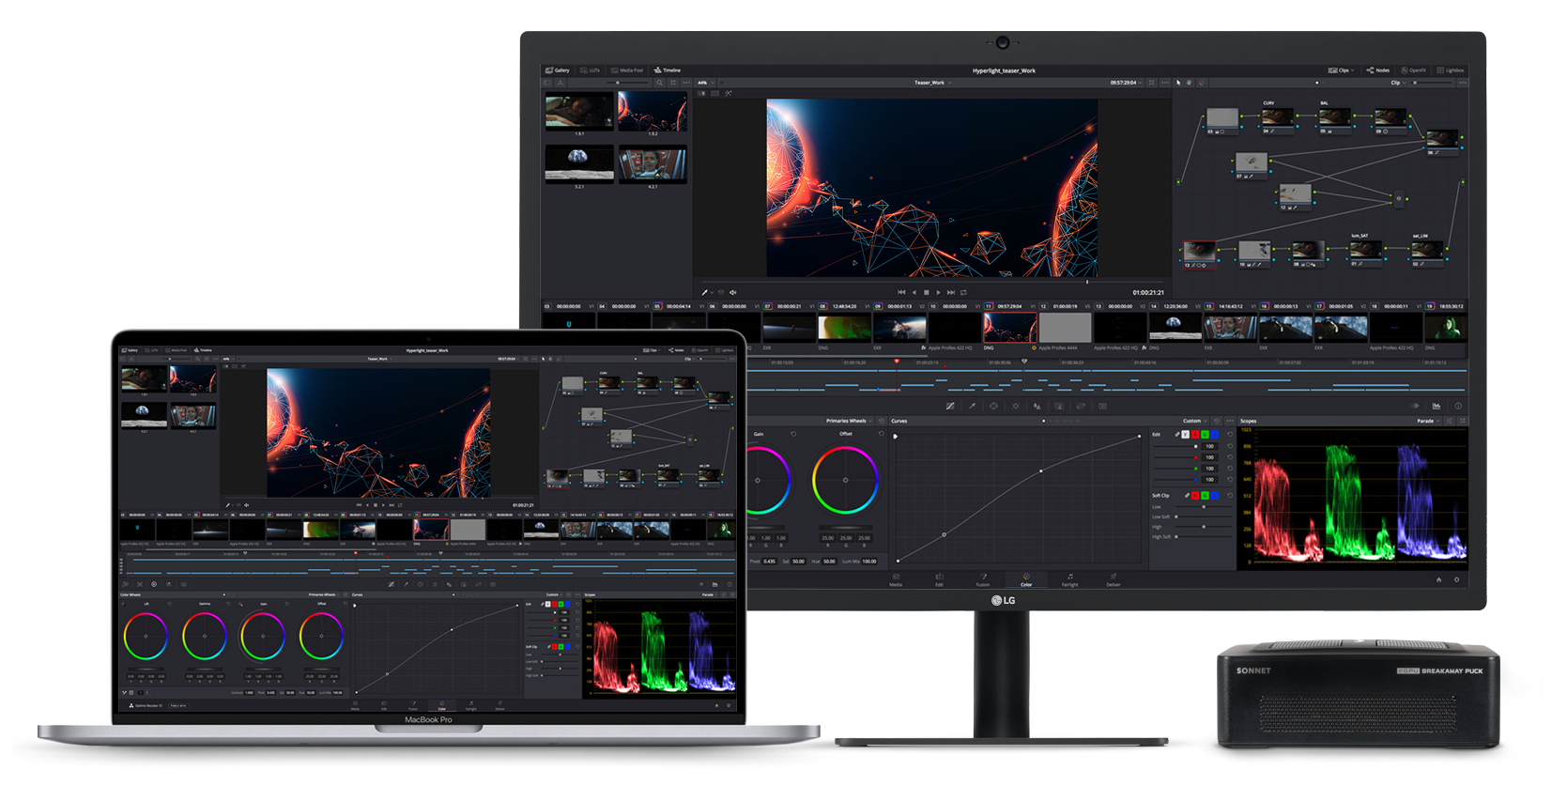Viewport: 1567px width, 786px height.
Task: Open Scopes settings icon next to Parade on monitor
Action: click(x=1449, y=421)
